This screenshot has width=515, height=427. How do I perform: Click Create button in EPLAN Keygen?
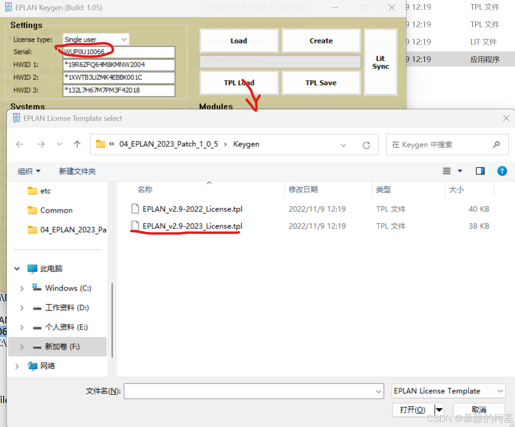(x=321, y=41)
